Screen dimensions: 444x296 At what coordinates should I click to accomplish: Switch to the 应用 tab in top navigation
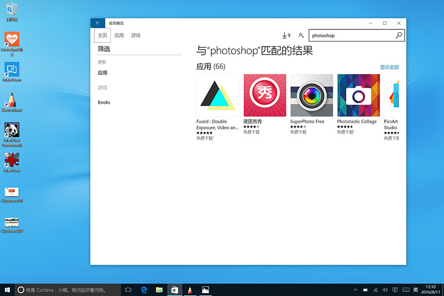tap(119, 36)
